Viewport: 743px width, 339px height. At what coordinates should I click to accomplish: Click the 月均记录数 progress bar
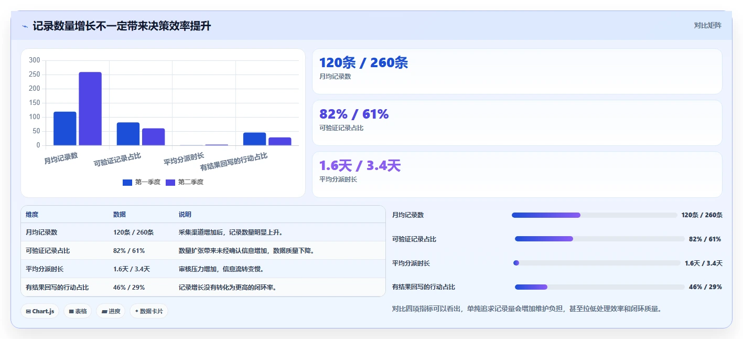click(595, 215)
